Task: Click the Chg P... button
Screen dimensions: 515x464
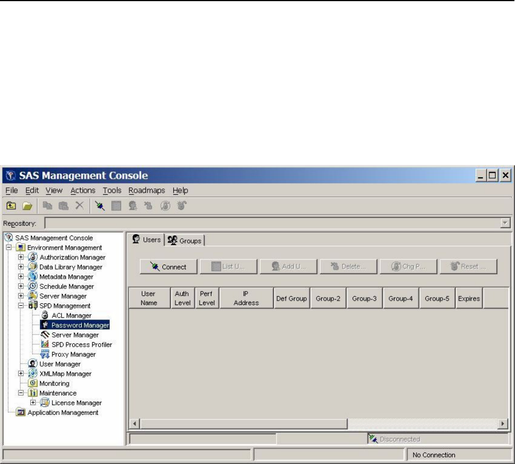Action: (x=408, y=267)
